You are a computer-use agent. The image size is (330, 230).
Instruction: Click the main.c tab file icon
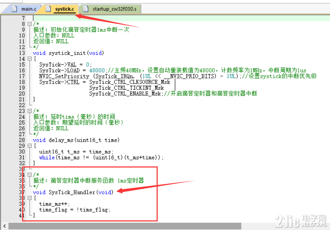tap(14, 9)
